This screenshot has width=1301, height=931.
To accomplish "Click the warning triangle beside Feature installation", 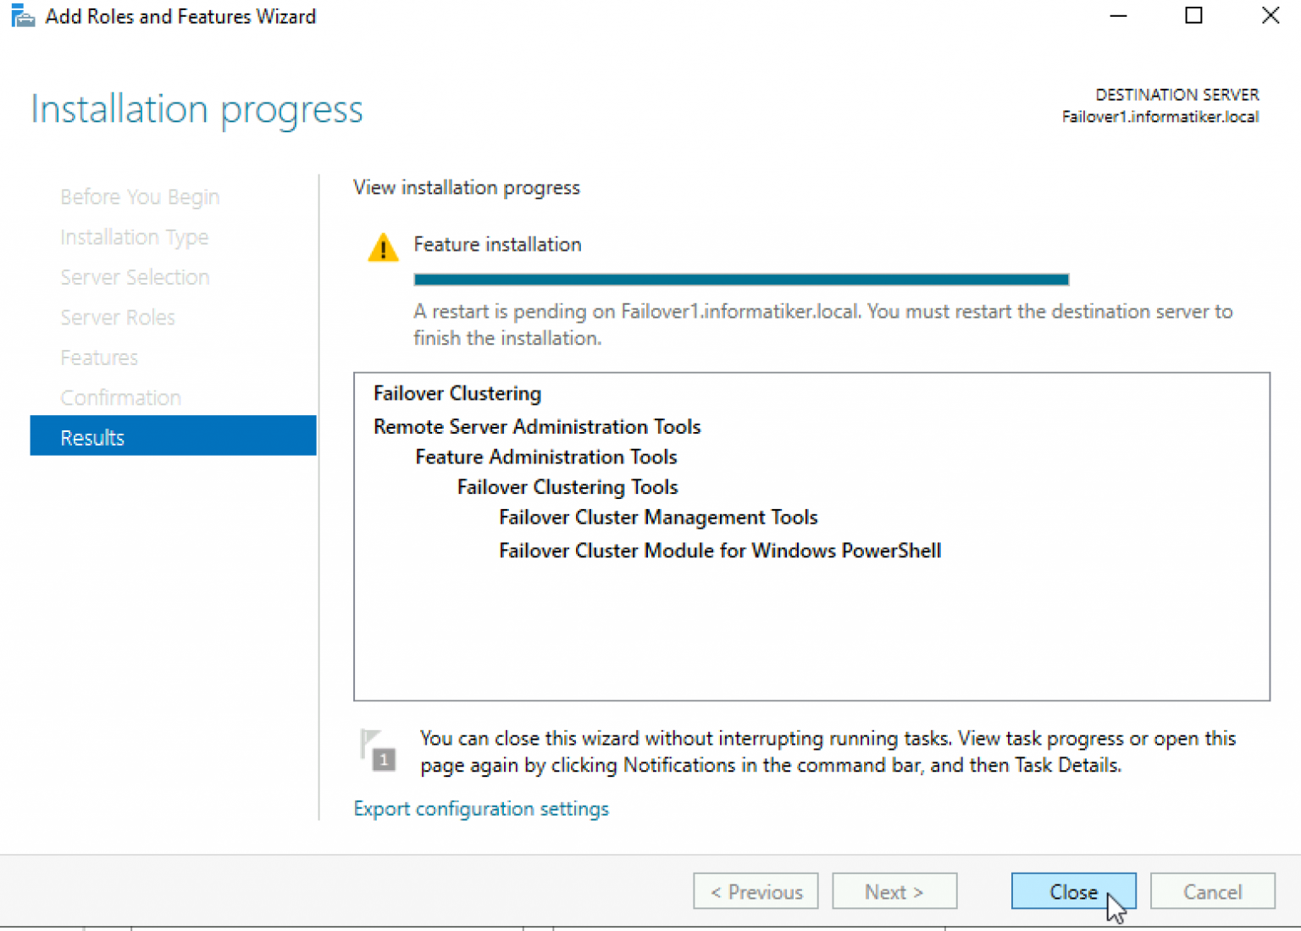I will pos(383,247).
